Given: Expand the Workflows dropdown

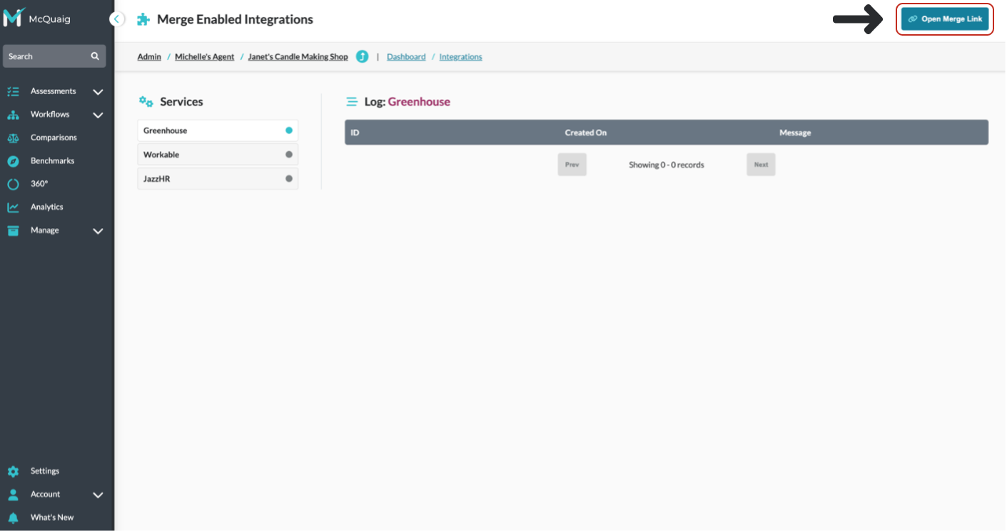Looking at the screenshot, I should click(x=98, y=114).
